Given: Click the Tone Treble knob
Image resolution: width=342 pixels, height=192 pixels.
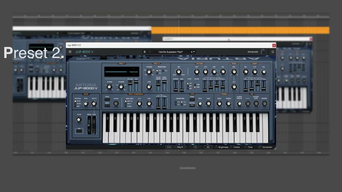Looking at the screenshot, I should point(228,104).
